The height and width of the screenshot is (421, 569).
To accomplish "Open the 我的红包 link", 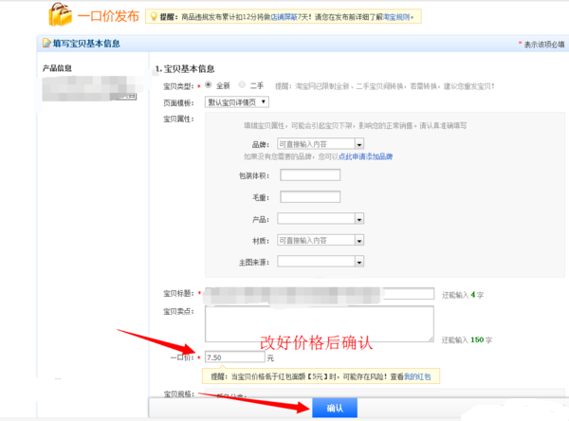I will coord(417,376).
